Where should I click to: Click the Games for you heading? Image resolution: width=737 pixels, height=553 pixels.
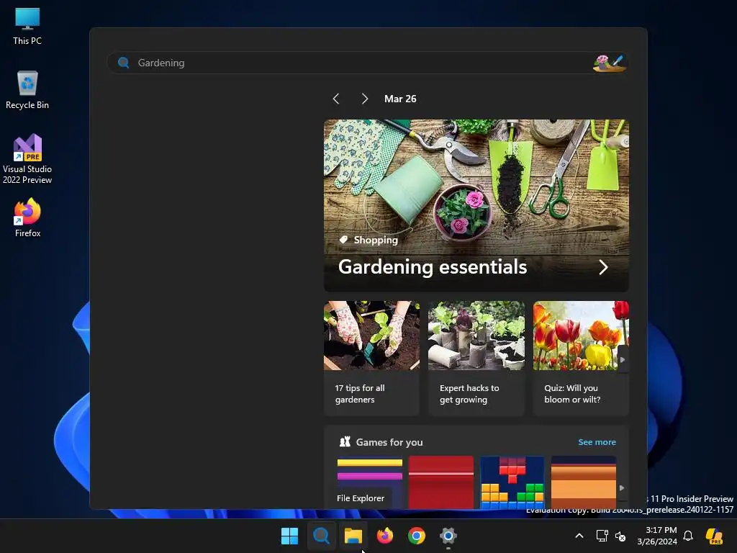point(389,442)
